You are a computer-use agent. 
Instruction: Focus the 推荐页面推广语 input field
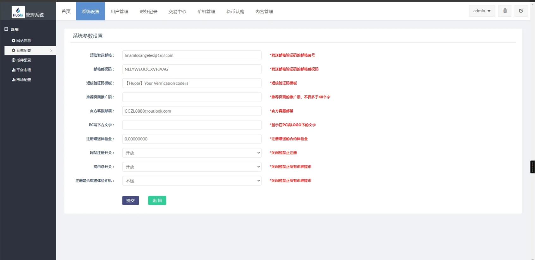[x=192, y=97]
